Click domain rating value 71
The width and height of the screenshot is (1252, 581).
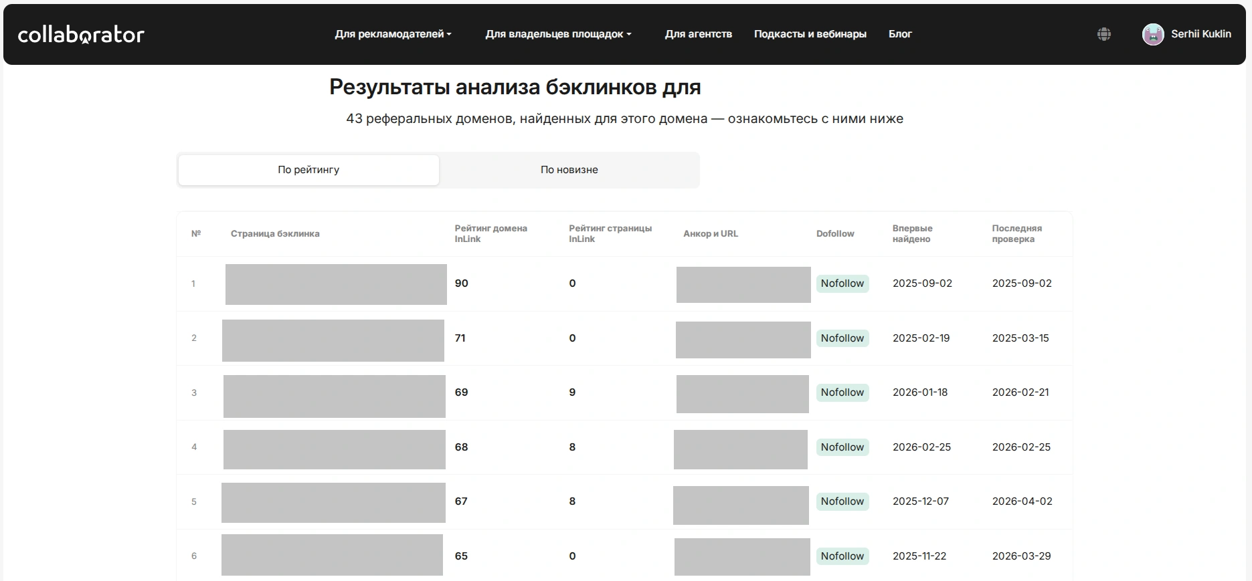460,338
